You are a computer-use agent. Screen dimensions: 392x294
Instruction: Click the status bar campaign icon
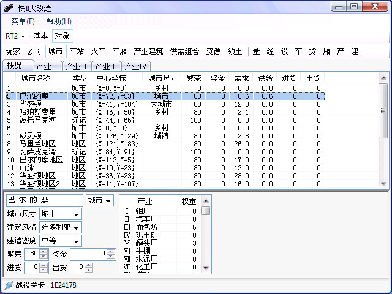tap(9, 285)
